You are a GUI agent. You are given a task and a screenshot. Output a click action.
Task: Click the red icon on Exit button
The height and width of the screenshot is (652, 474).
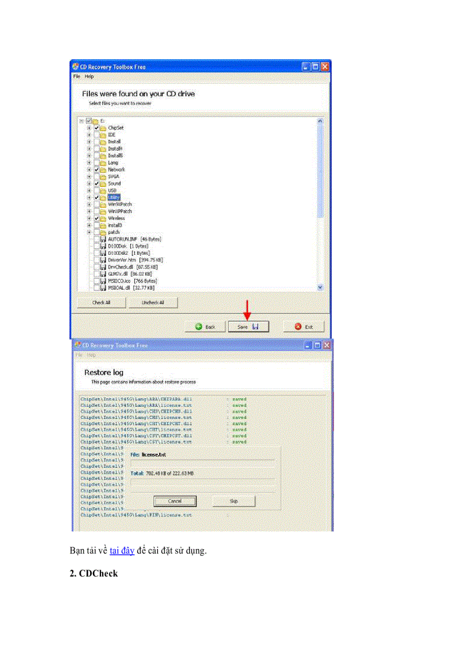[298, 326]
